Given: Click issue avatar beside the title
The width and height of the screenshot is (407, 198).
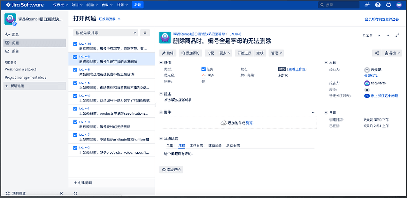Looking at the screenshot, I should pyautogui.click(x=165, y=37).
